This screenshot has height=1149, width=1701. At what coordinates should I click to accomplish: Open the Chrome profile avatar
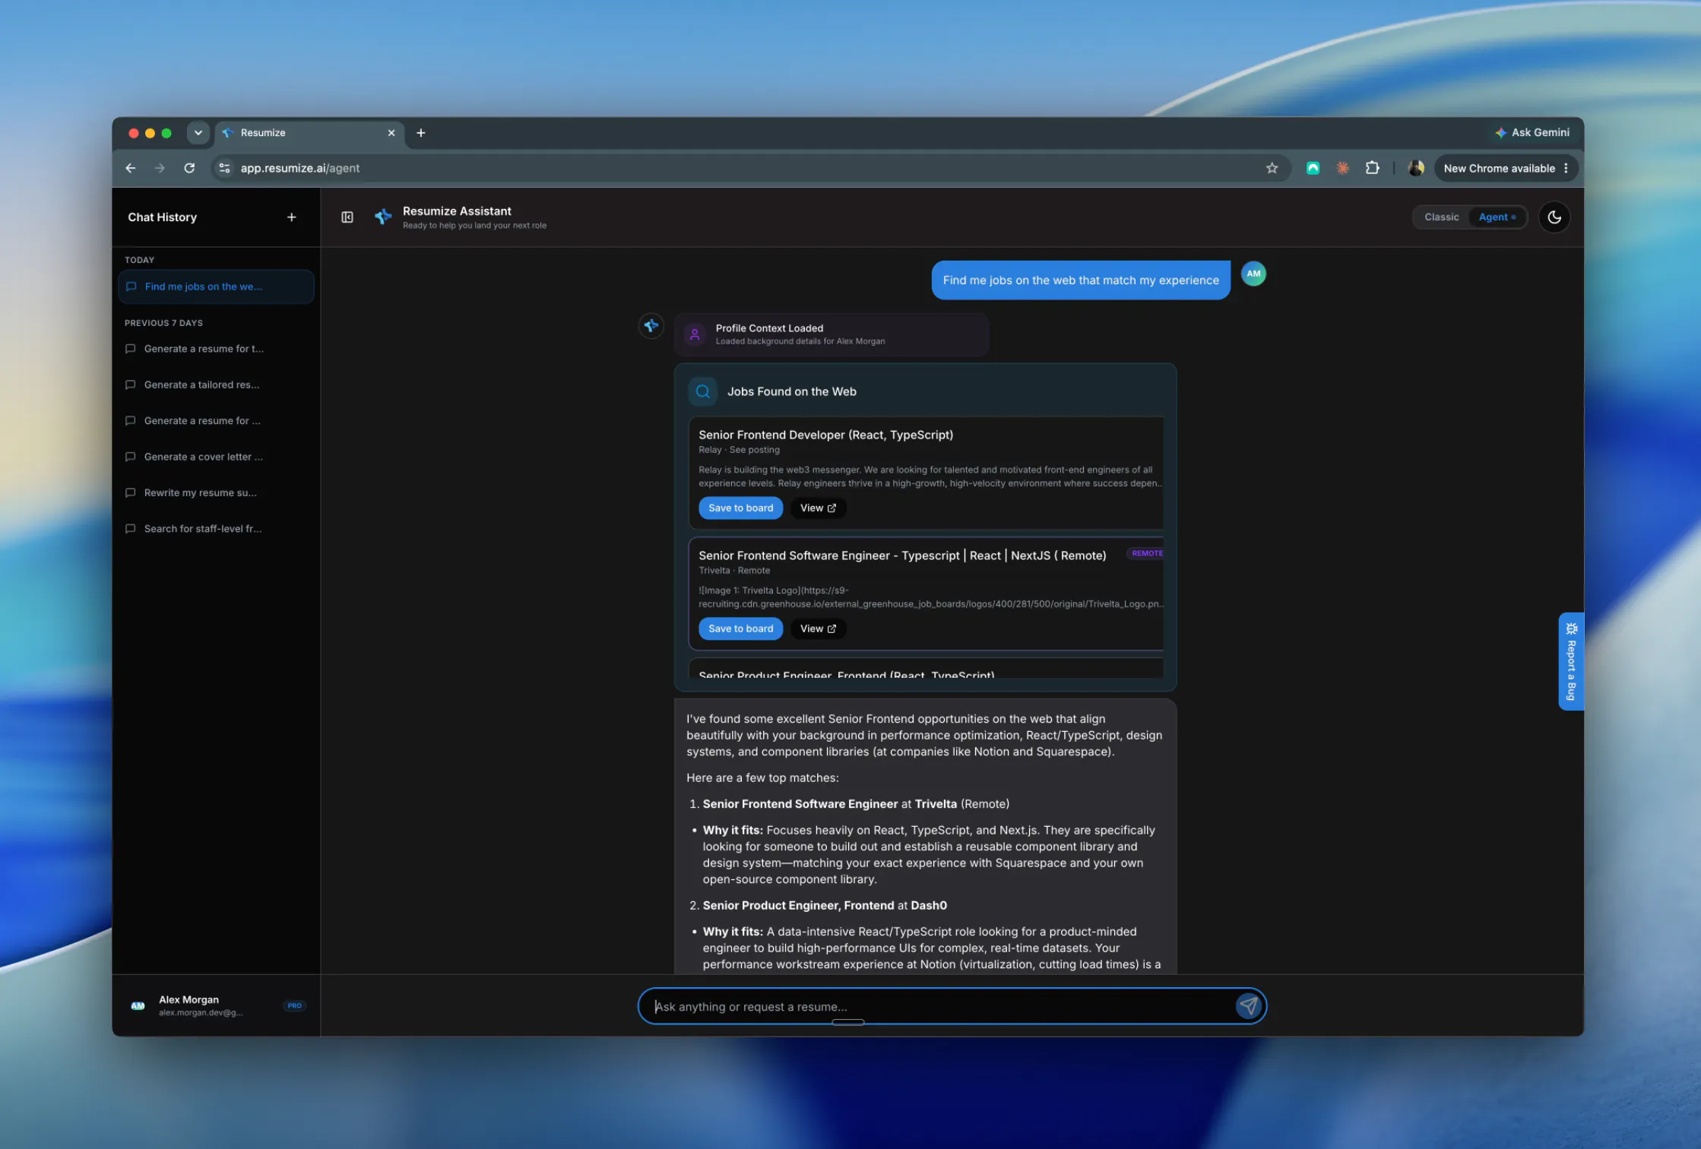[1415, 169]
